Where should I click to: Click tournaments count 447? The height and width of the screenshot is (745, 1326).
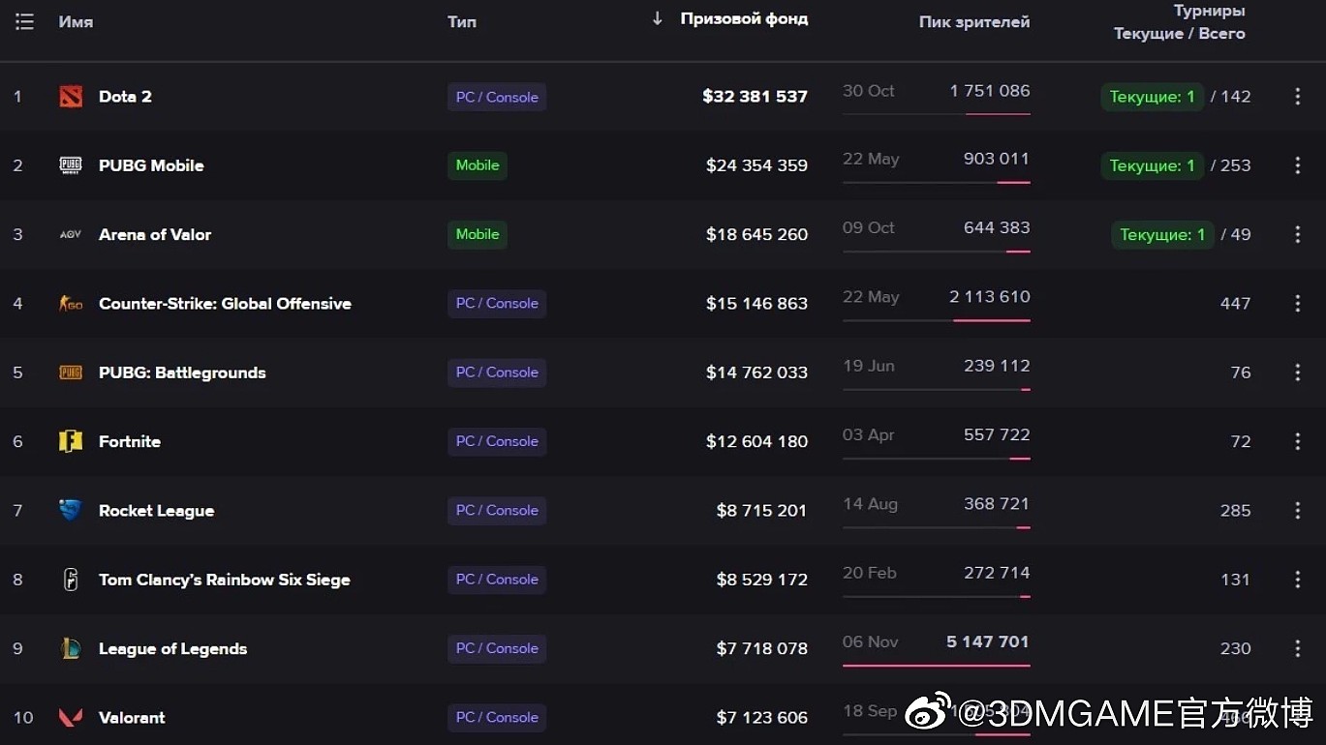point(1236,304)
